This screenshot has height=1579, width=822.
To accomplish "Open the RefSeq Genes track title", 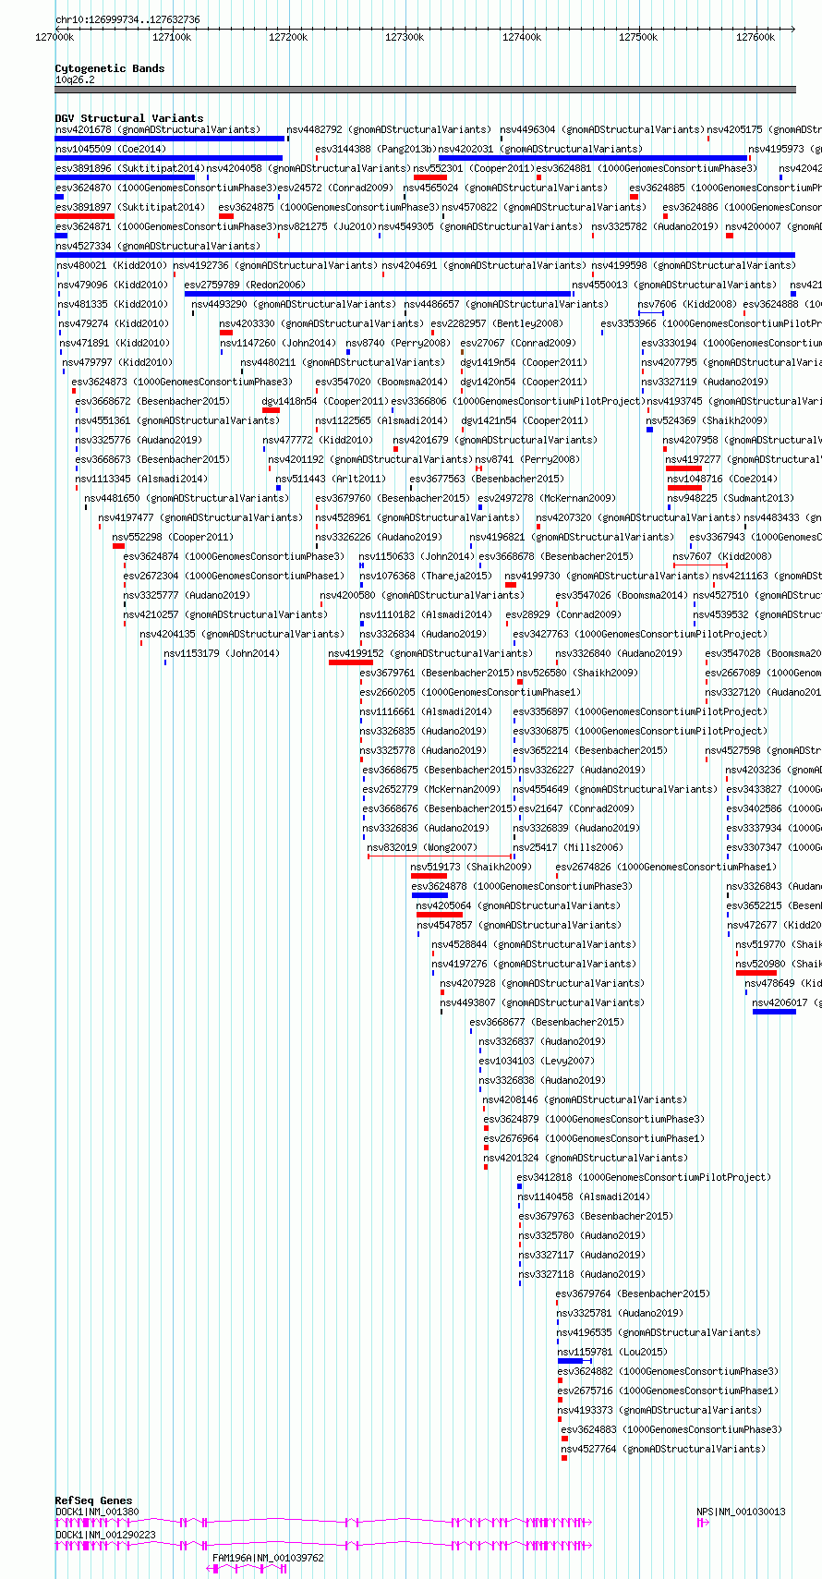I will pyautogui.click(x=93, y=1500).
